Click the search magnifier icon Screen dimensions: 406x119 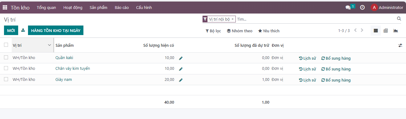click(399, 19)
